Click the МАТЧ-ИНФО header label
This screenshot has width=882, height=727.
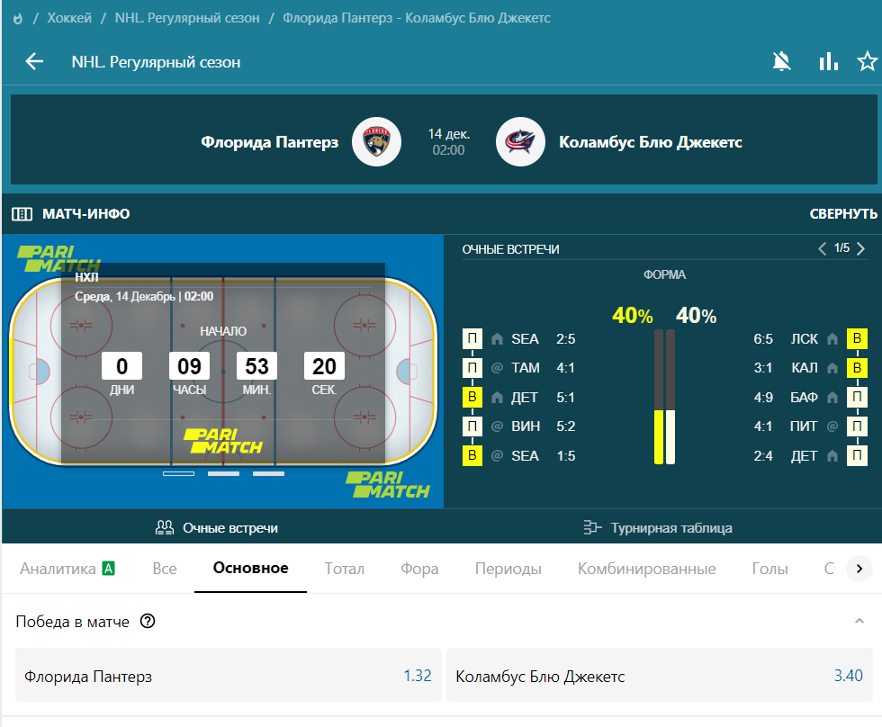pos(86,213)
